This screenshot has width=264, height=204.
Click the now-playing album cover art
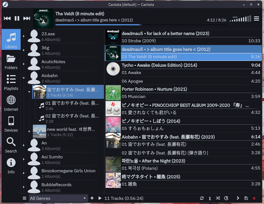pyautogui.click(x=43, y=18)
